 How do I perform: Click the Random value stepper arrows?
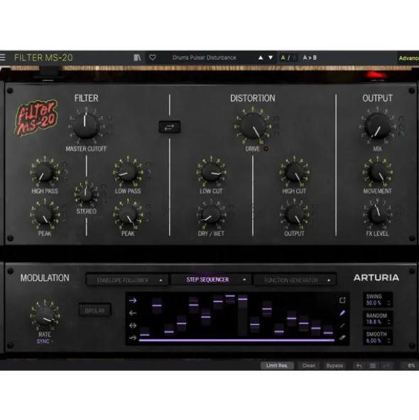[388, 322]
